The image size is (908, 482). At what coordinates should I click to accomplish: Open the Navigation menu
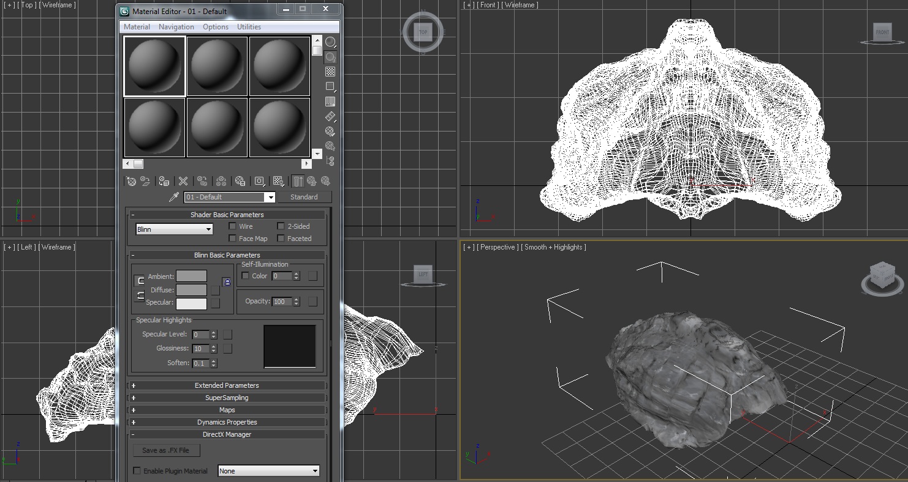click(176, 27)
